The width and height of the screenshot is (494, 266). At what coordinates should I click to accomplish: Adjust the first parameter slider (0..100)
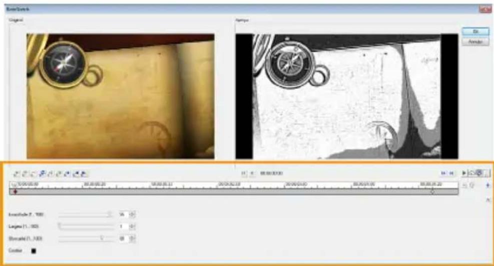coord(86,214)
